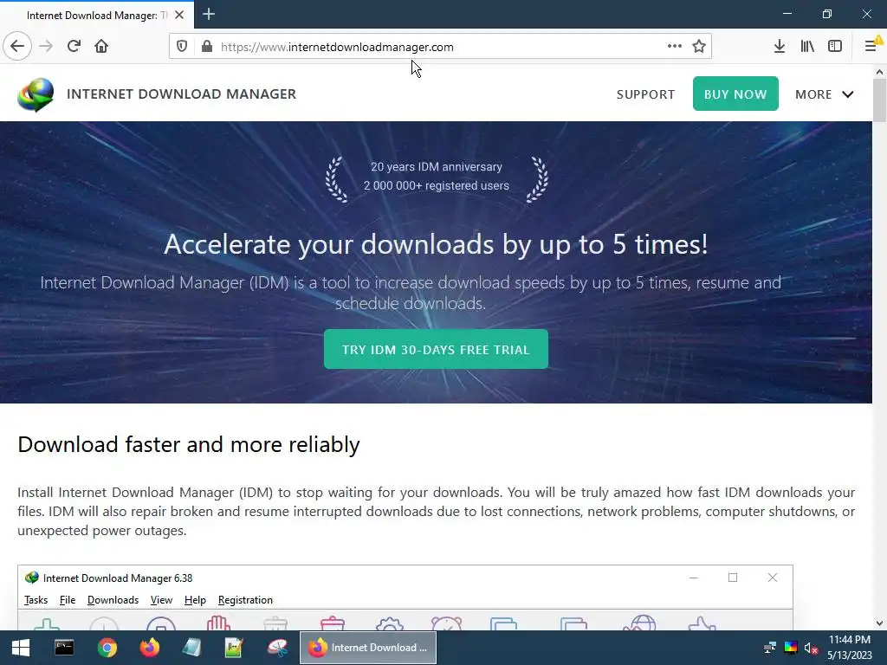Open page actions three-dot menu
887x665 pixels.
coord(674,47)
